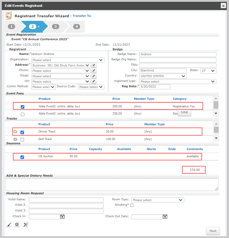Click the 270.00 total amount
The height and width of the screenshot is (238, 229).
pos(195,170)
